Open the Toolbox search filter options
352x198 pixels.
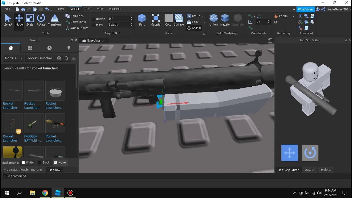pos(74,58)
